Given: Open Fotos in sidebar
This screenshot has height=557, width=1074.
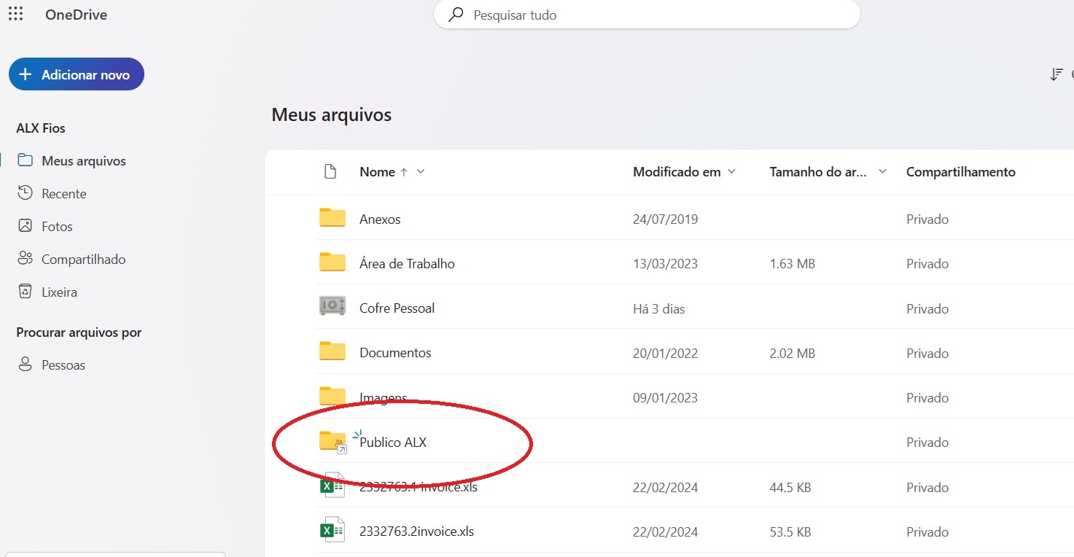Looking at the screenshot, I should tap(57, 227).
